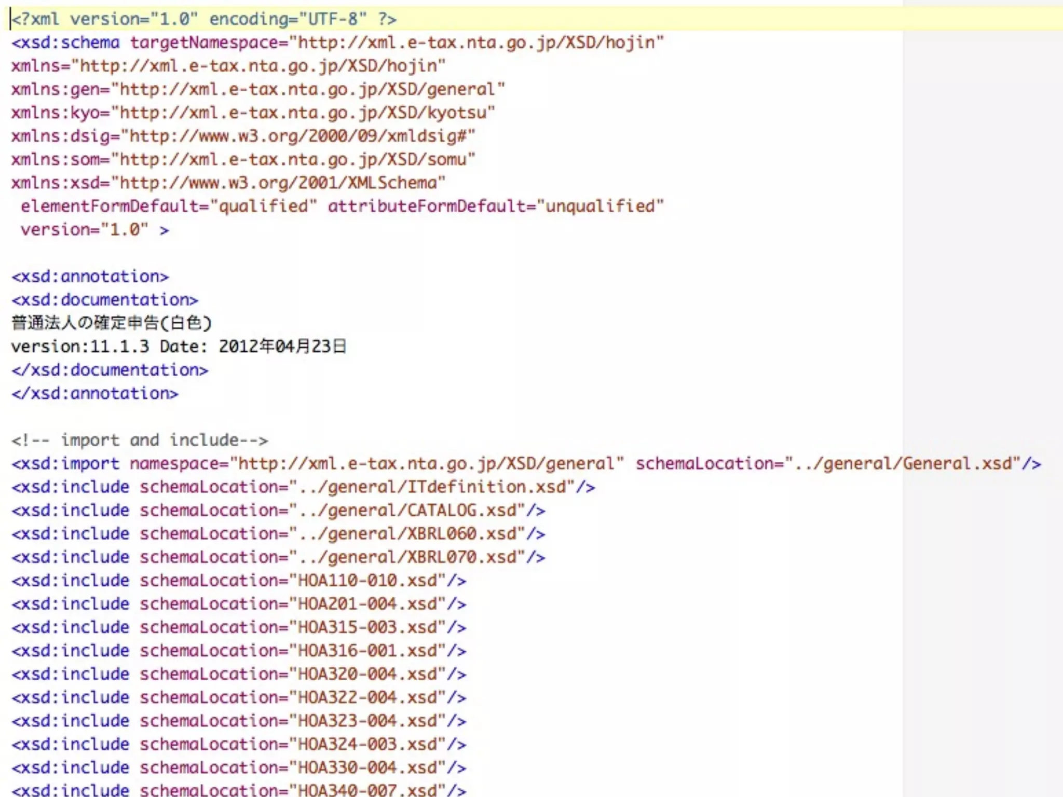This screenshot has height=797, width=1063.
Task: Click the HOA110-010.xsd include line
Action: click(239, 581)
